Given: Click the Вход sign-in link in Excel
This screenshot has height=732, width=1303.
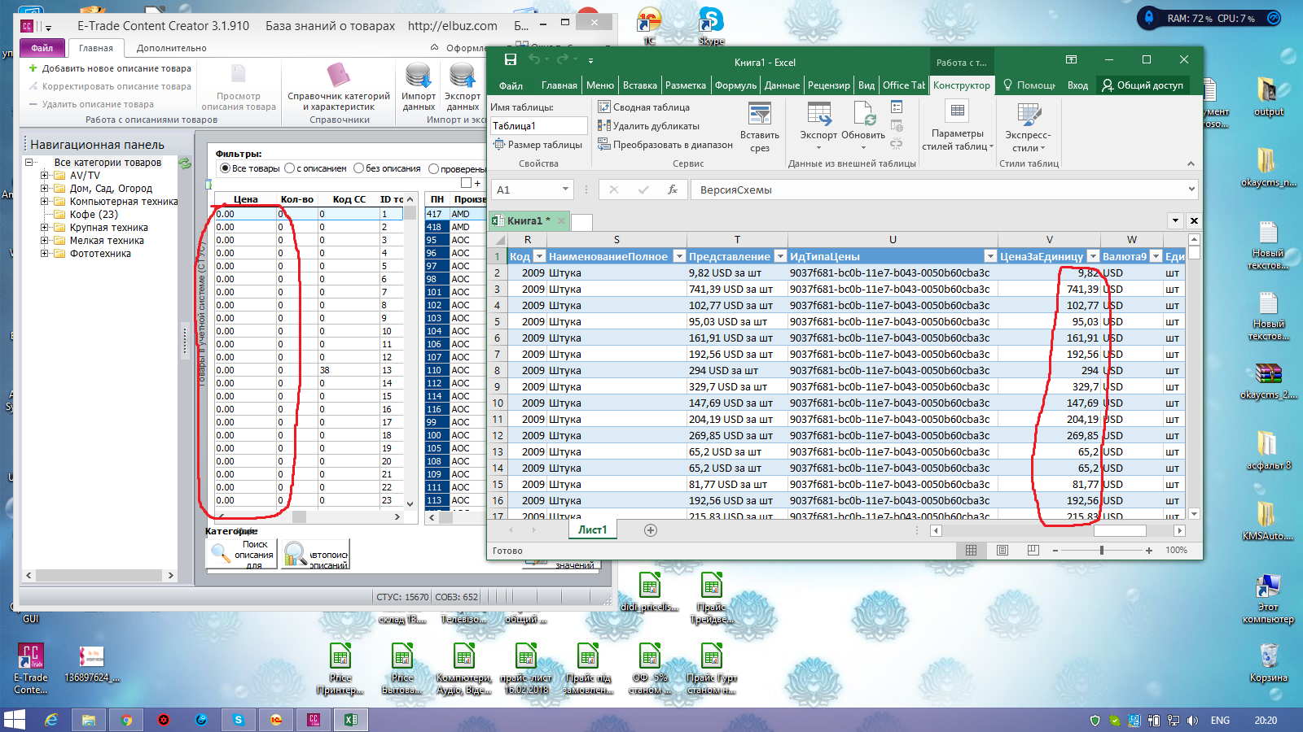Looking at the screenshot, I should (x=1077, y=85).
